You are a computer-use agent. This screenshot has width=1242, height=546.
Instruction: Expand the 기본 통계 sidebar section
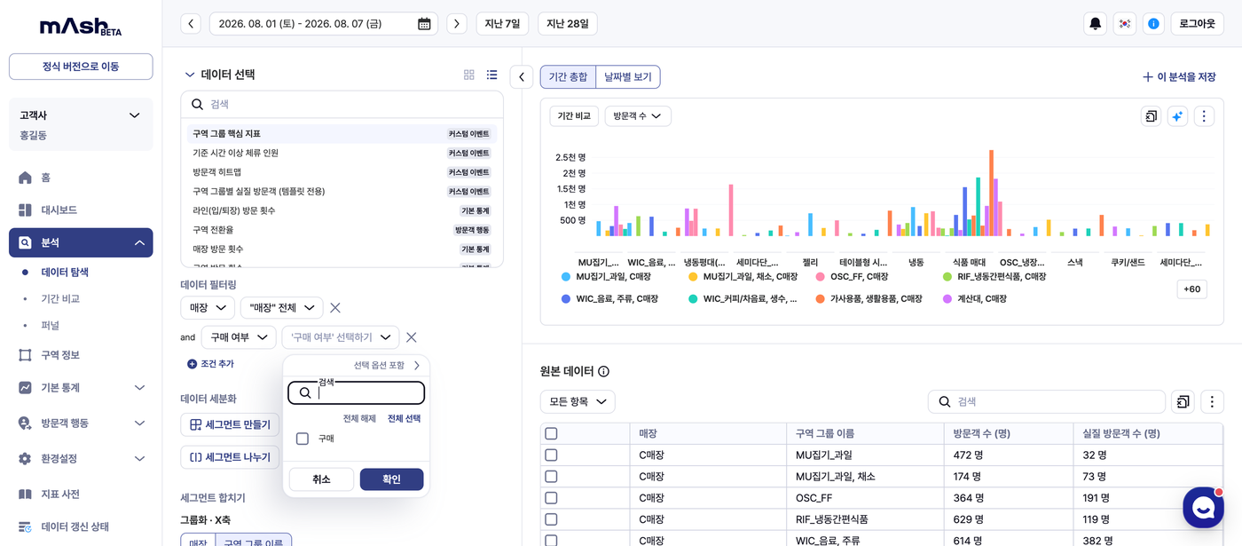139,388
